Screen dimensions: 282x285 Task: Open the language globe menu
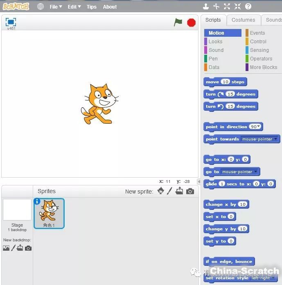41,7
